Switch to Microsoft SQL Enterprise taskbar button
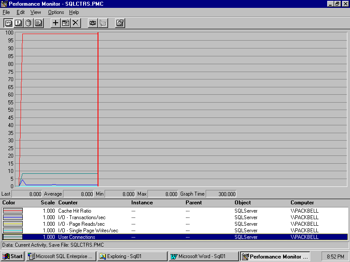 (x=61, y=256)
